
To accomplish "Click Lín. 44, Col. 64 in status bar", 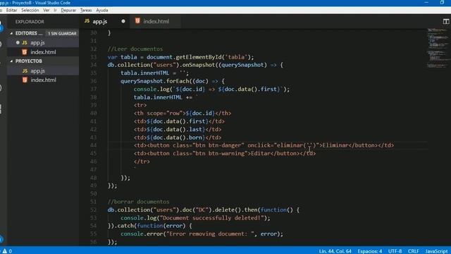I will [x=335, y=251].
